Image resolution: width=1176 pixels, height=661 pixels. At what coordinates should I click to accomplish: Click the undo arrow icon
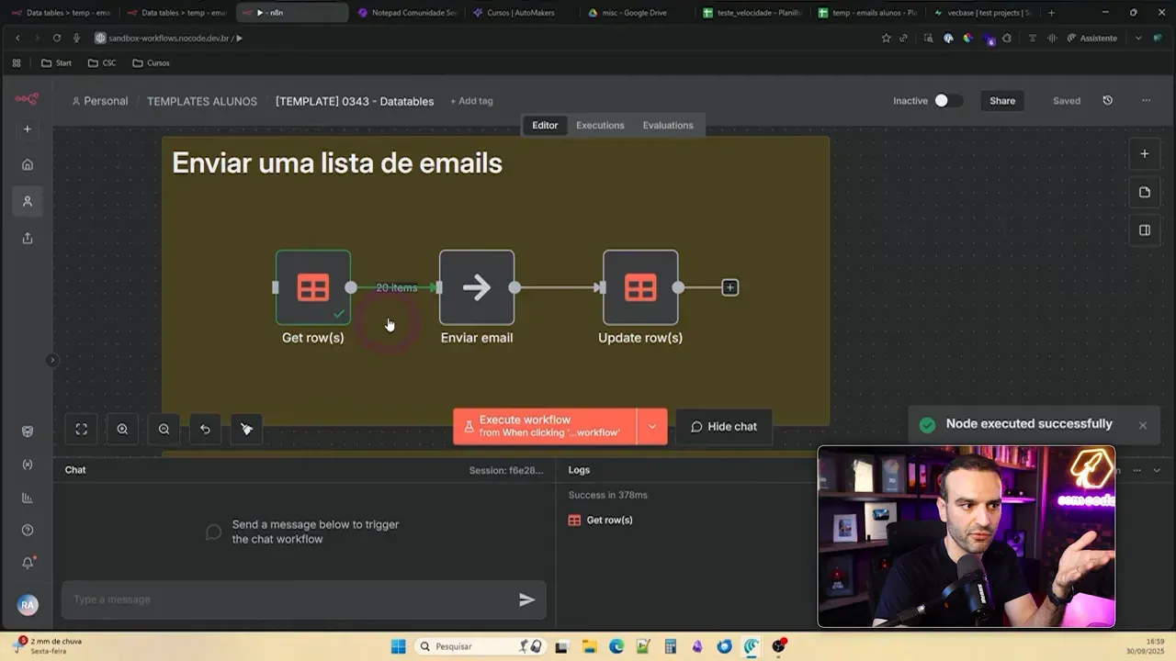coord(205,429)
